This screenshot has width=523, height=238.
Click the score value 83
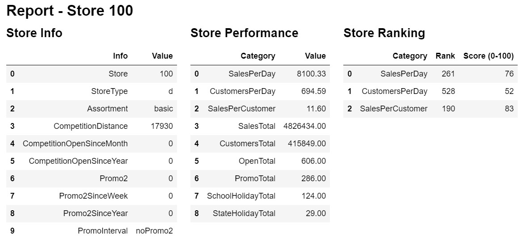[509, 109]
